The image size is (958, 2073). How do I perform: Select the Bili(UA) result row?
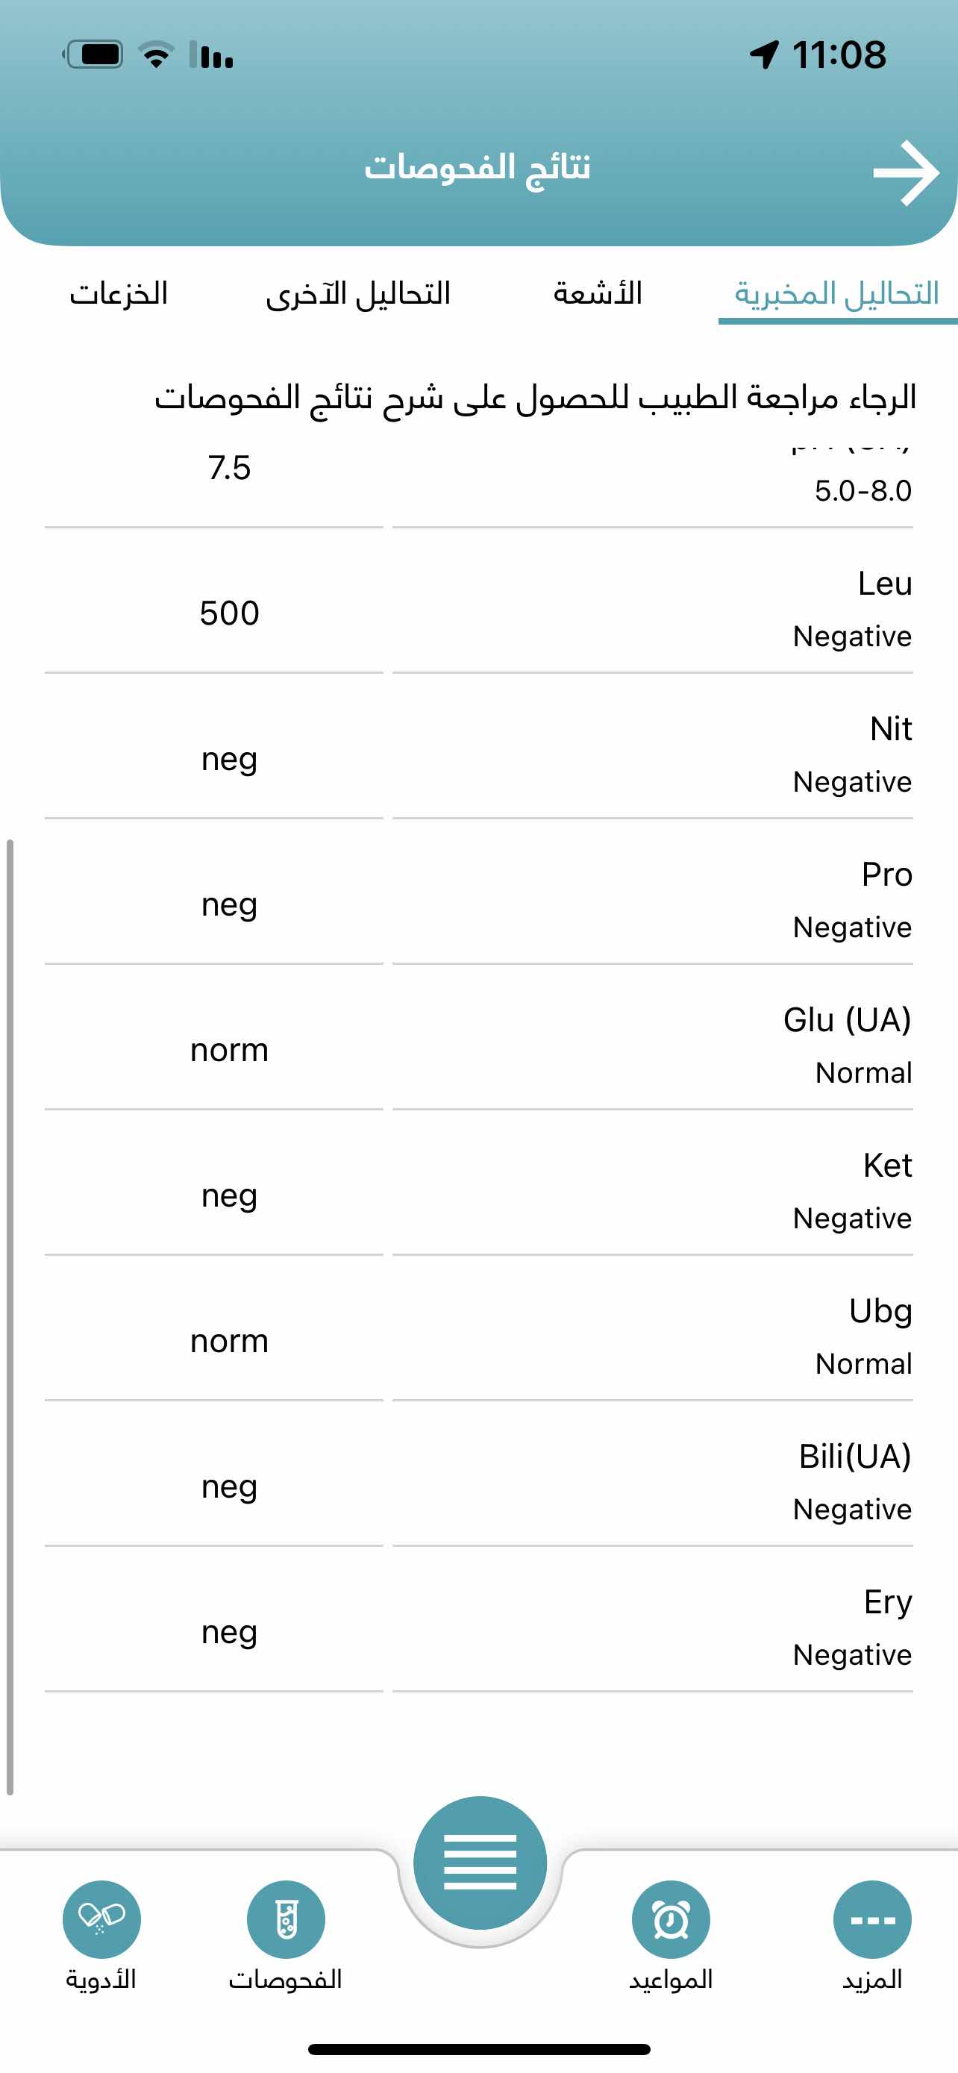[x=478, y=1484]
